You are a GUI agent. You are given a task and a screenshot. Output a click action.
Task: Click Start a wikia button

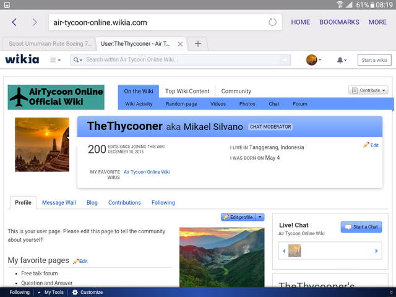(374, 60)
